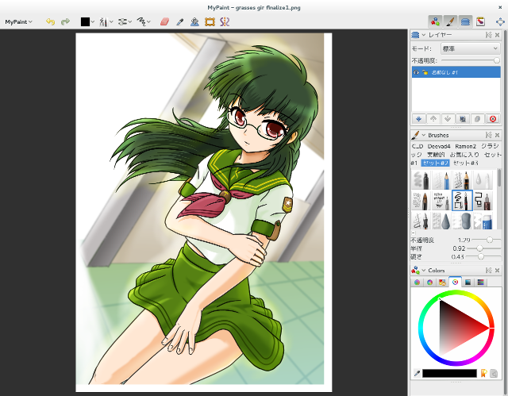Image resolution: width=508 pixels, height=396 pixels.
Task: Switch to the color palette tab with swatches
Action: [442, 283]
